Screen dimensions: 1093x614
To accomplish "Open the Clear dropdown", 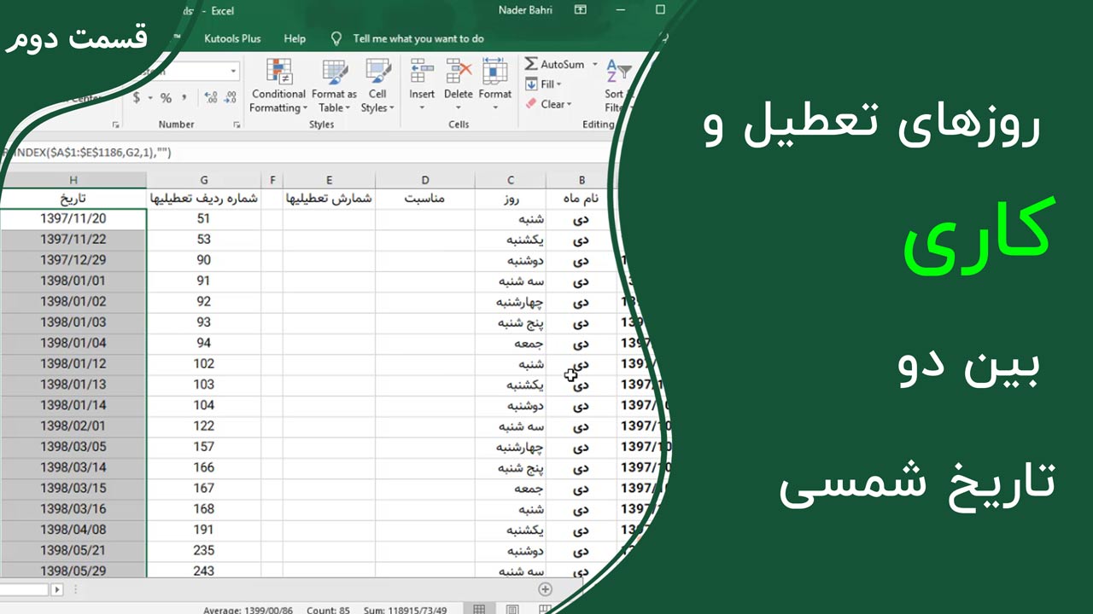I will tap(549, 104).
